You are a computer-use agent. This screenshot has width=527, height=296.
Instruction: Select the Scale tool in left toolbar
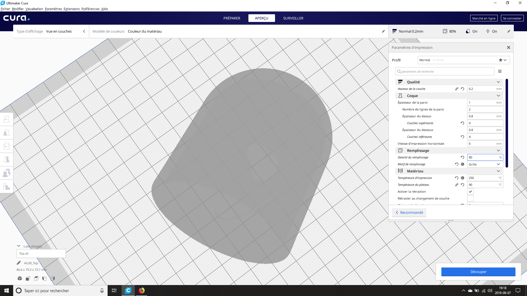[x=7, y=133]
